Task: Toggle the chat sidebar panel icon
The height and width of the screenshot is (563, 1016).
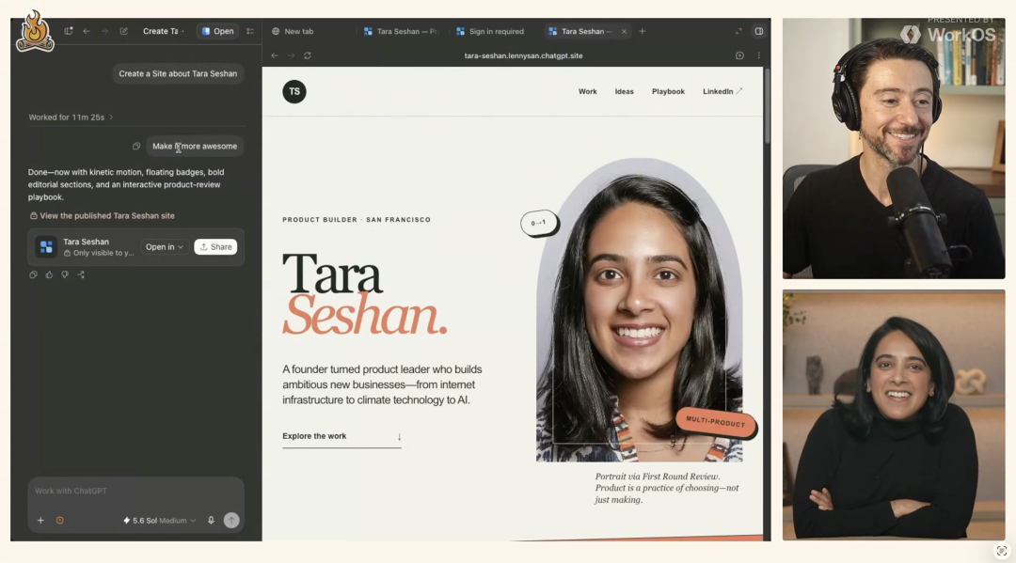Action: tap(68, 31)
